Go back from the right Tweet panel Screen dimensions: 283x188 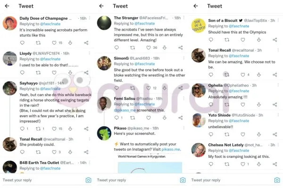coord(196,6)
